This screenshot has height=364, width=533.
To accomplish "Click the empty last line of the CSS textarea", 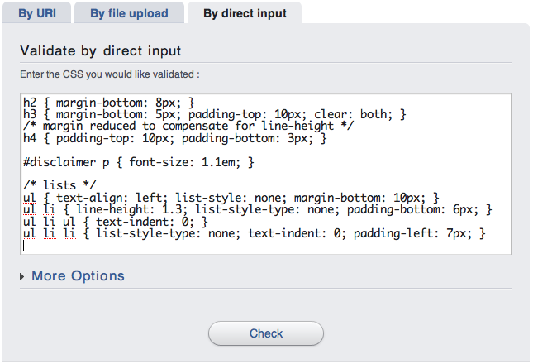I will point(248,246).
